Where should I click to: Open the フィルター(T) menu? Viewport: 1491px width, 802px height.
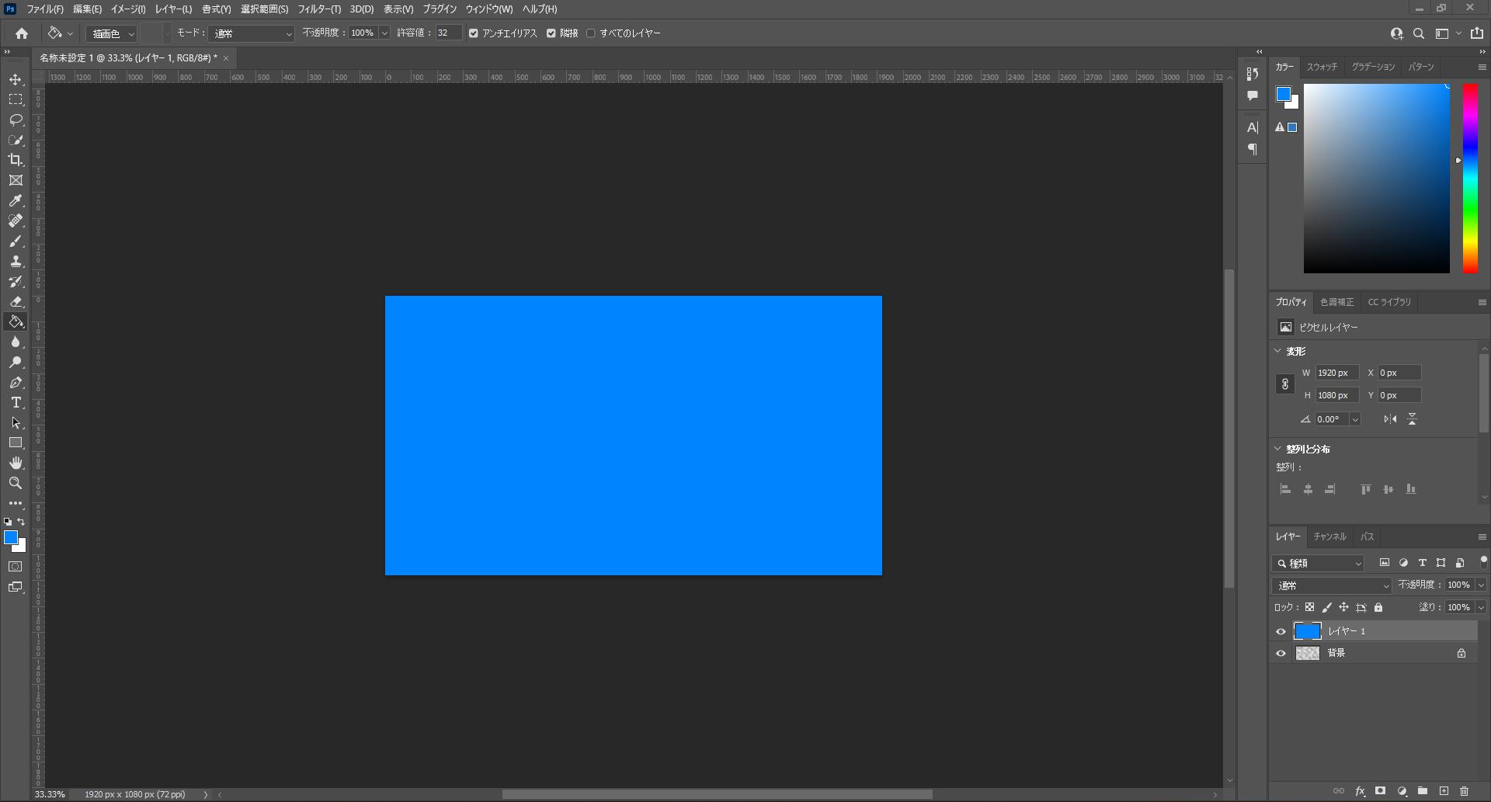click(318, 9)
